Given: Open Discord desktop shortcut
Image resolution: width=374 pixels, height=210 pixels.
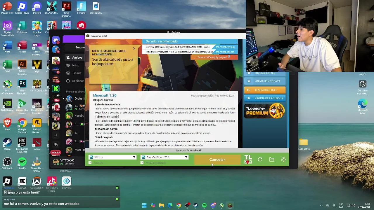Looking at the screenshot, I should (37, 8).
